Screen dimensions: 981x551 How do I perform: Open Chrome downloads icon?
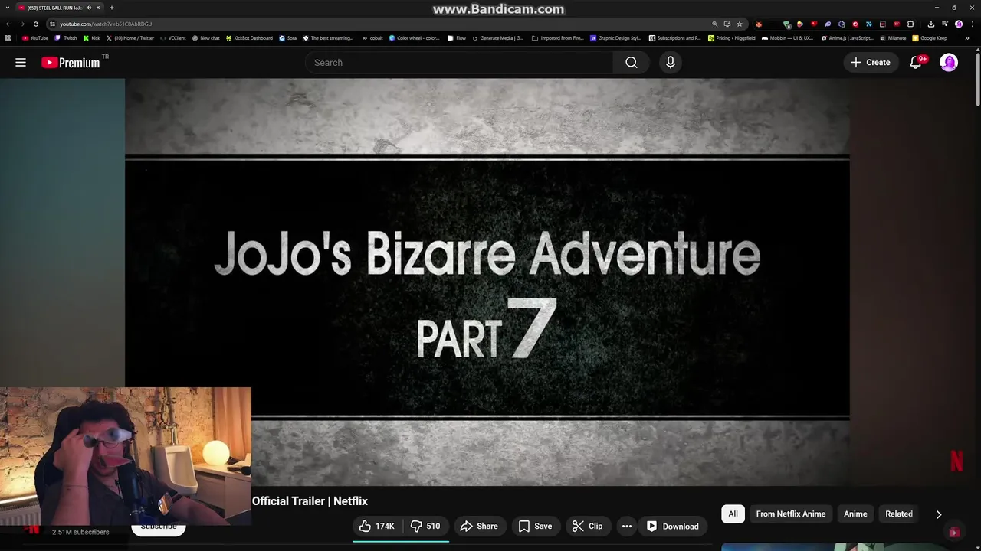[x=931, y=24]
